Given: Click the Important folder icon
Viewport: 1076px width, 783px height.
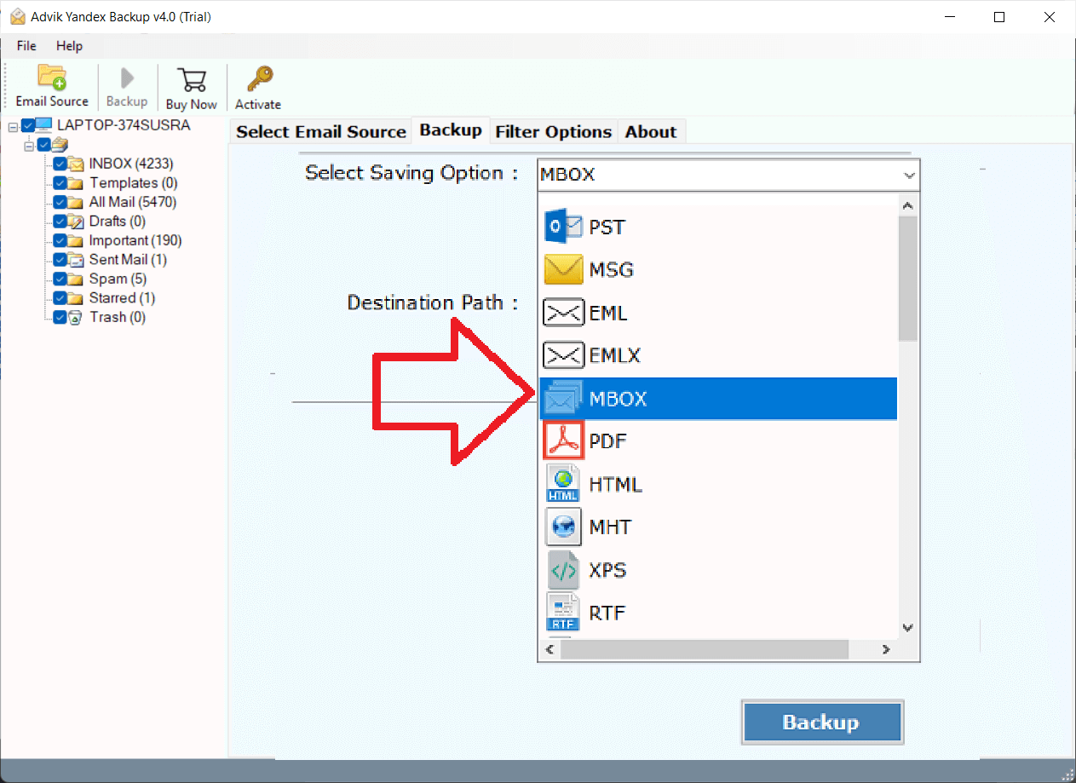Looking at the screenshot, I should (x=76, y=240).
